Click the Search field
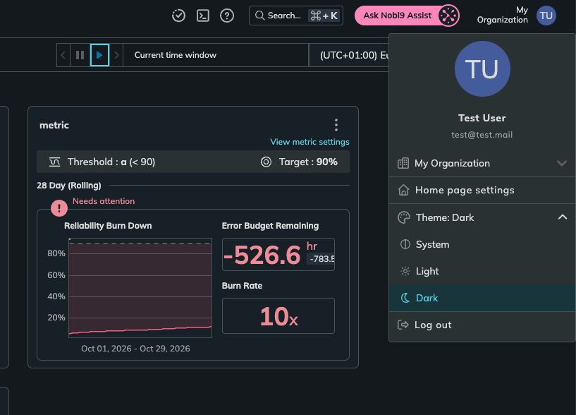 click(x=295, y=16)
